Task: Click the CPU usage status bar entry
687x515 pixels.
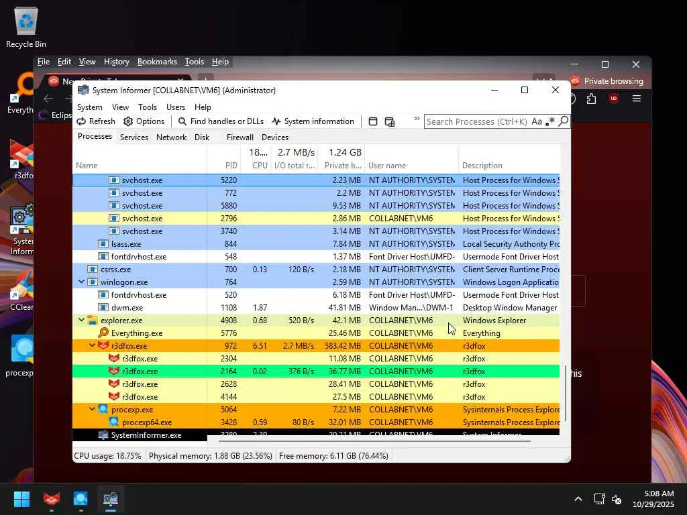Action: pyautogui.click(x=108, y=456)
